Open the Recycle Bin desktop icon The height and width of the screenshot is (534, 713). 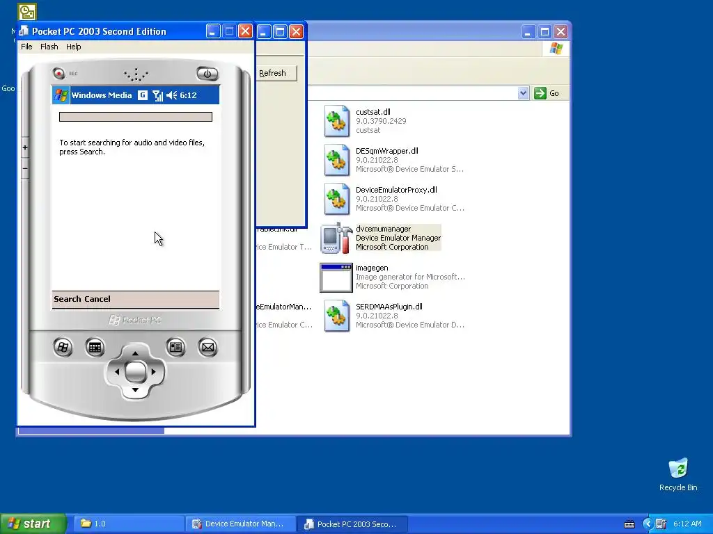pyautogui.click(x=678, y=474)
